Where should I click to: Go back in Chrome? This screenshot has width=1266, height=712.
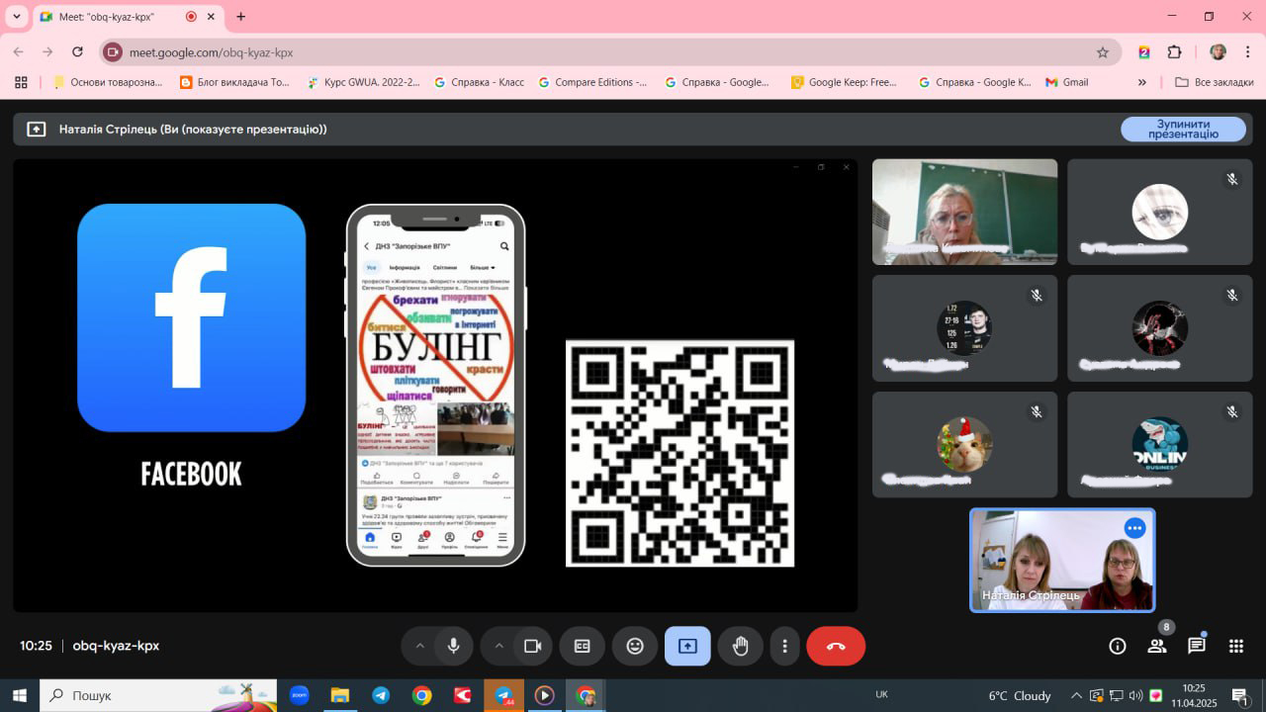point(19,52)
